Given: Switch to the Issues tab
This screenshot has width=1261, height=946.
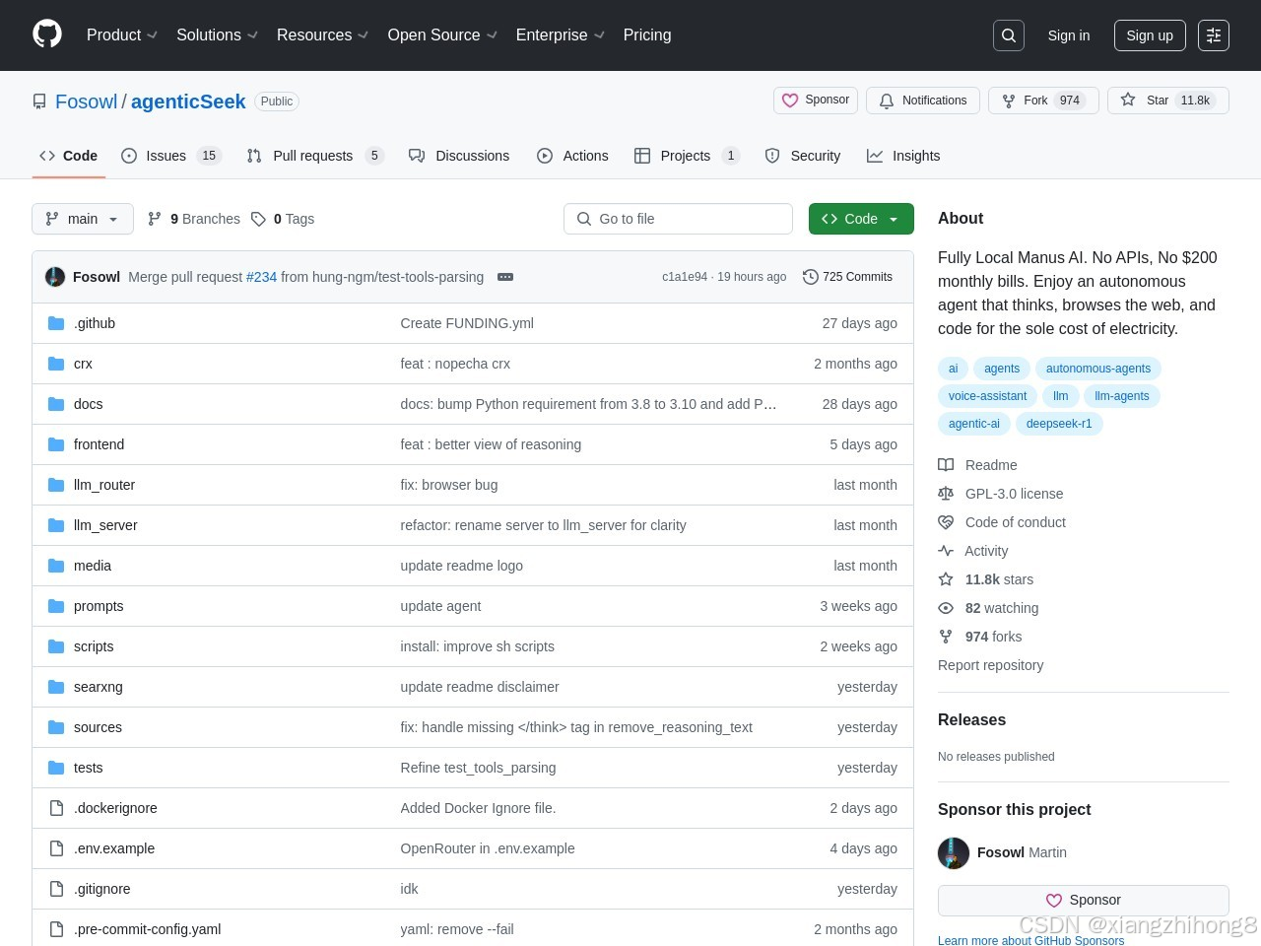Looking at the screenshot, I should click(170, 156).
